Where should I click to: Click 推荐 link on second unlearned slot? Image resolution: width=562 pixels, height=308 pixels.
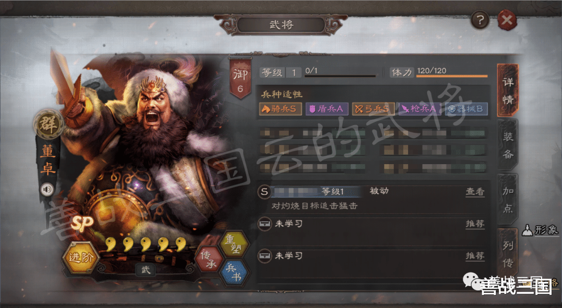475,256
